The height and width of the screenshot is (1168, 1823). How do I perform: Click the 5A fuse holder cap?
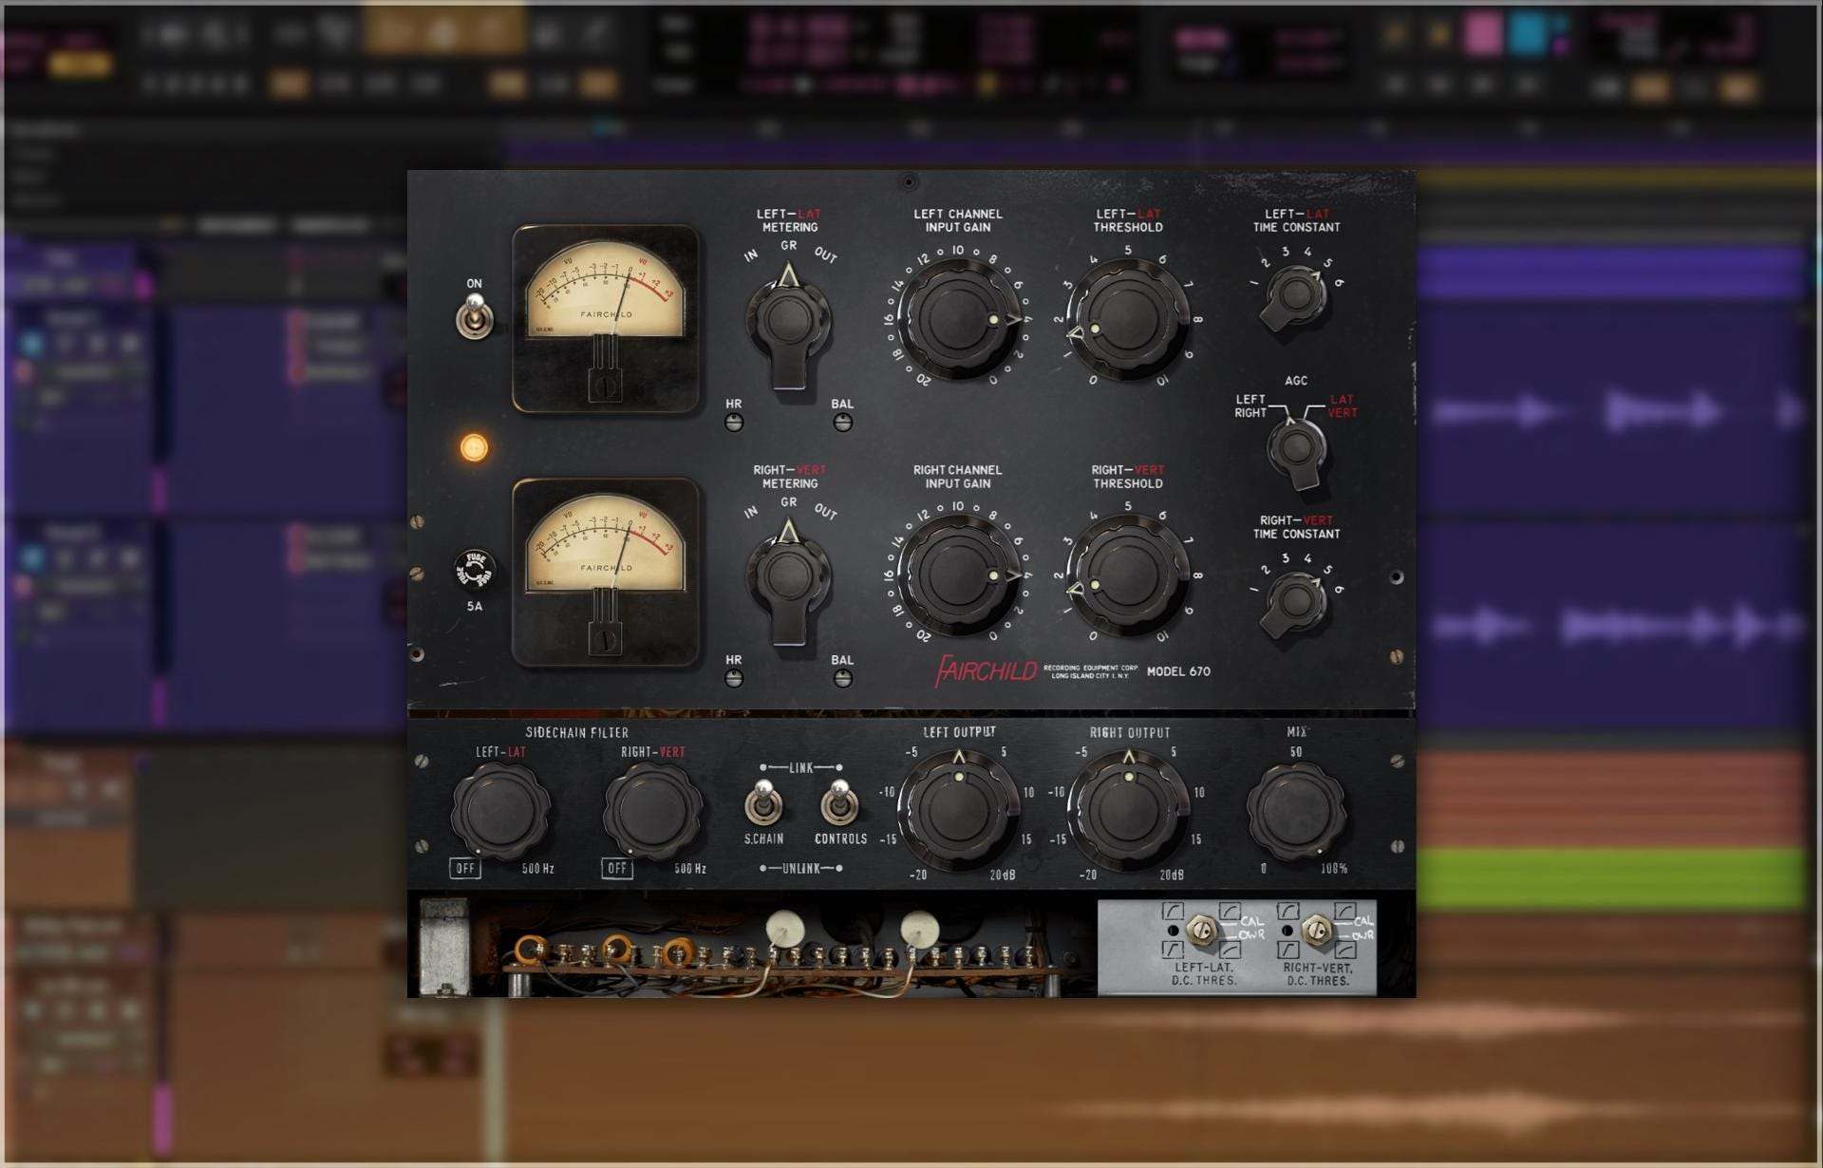pyautogui.click(x=474, y=570)
